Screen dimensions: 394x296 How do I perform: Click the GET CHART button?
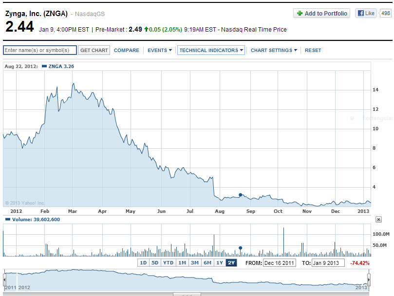click(94, 50)
